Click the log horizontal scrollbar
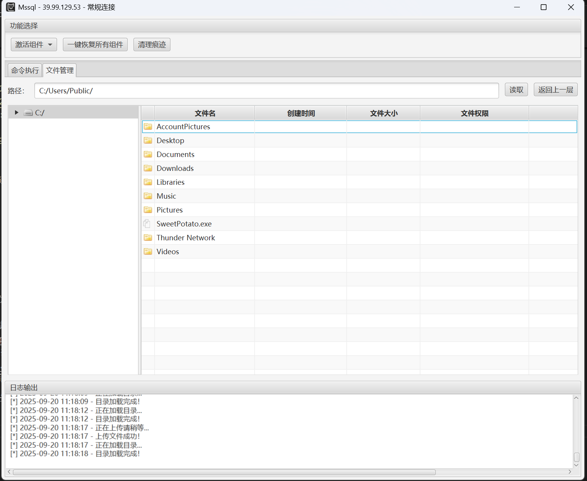The width and height of the screenshot is (587, 481). (224, 472)
